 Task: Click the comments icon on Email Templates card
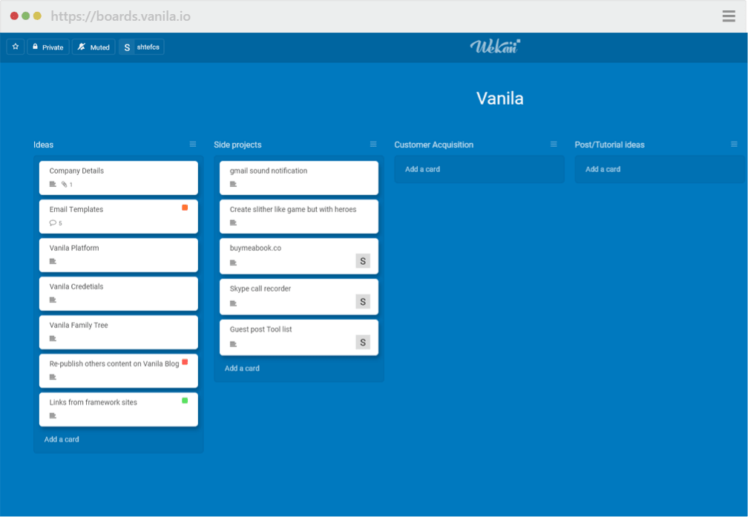coord(53,223)
